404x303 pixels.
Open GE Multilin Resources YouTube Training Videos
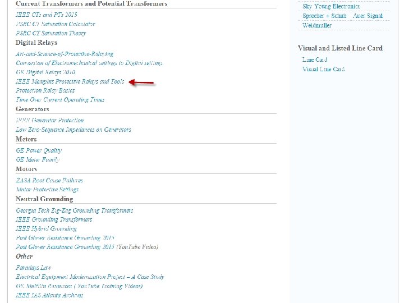(79, 286)
